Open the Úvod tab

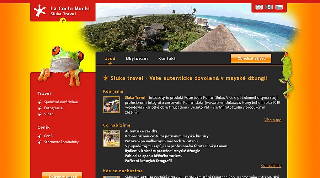[110, 58]
